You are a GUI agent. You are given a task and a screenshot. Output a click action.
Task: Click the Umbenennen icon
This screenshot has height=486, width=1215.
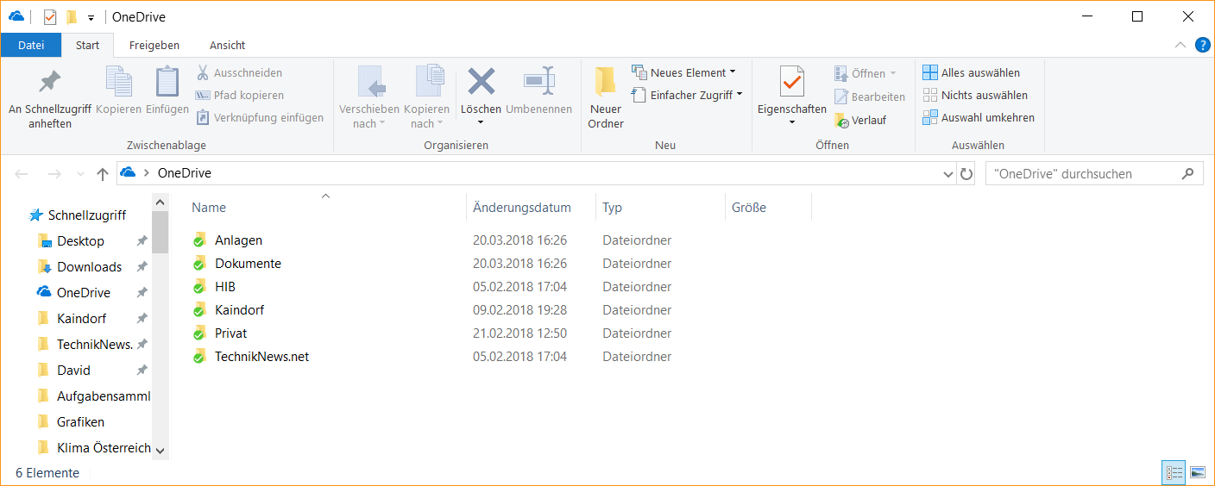tap(538, 82)
